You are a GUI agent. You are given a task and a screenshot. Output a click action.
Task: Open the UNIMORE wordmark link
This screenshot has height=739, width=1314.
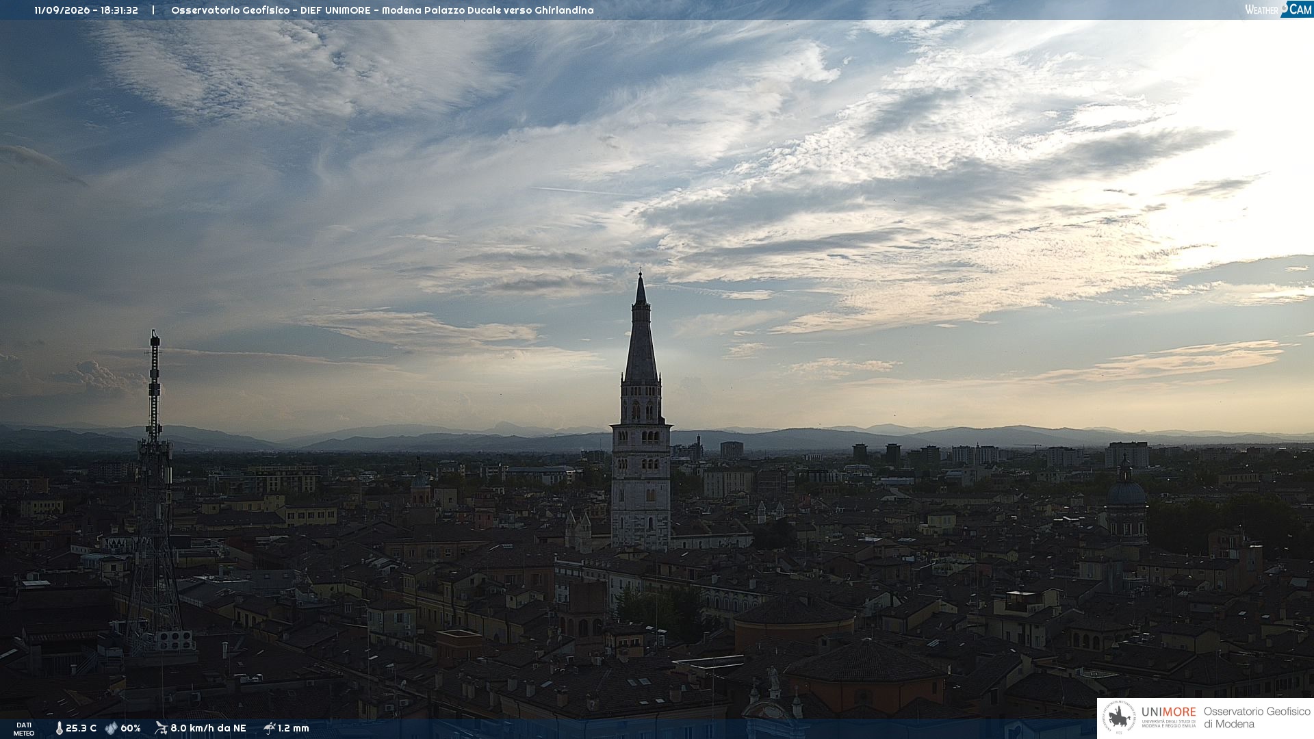[x=1168, y=712]
